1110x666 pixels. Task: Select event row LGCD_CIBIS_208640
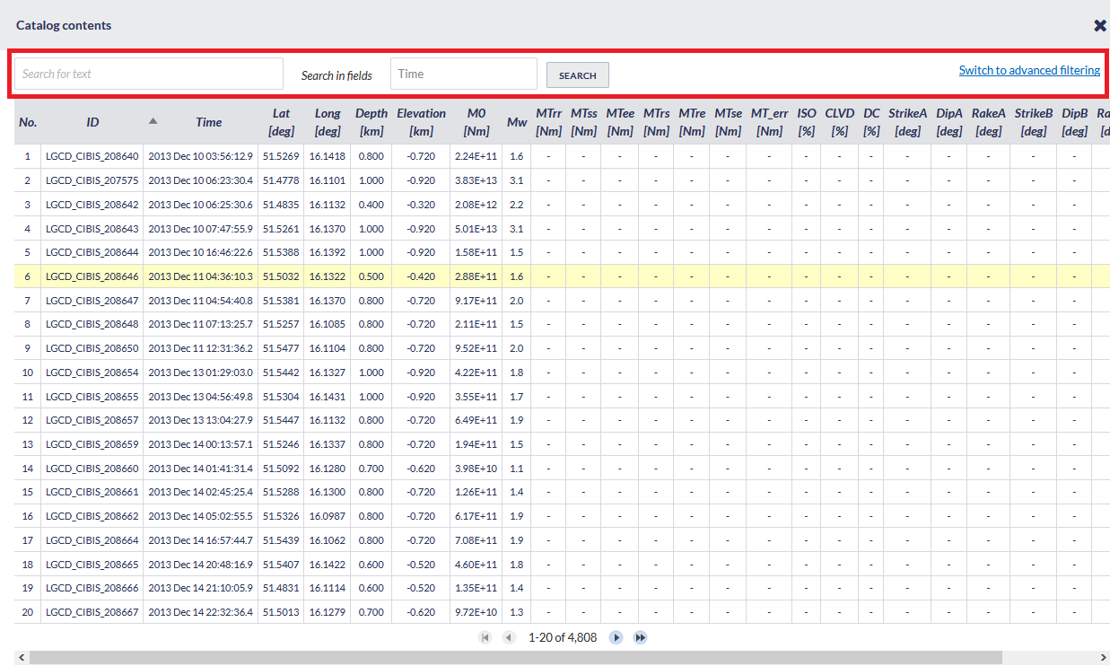pyautogui.click(x=92, y=156)
